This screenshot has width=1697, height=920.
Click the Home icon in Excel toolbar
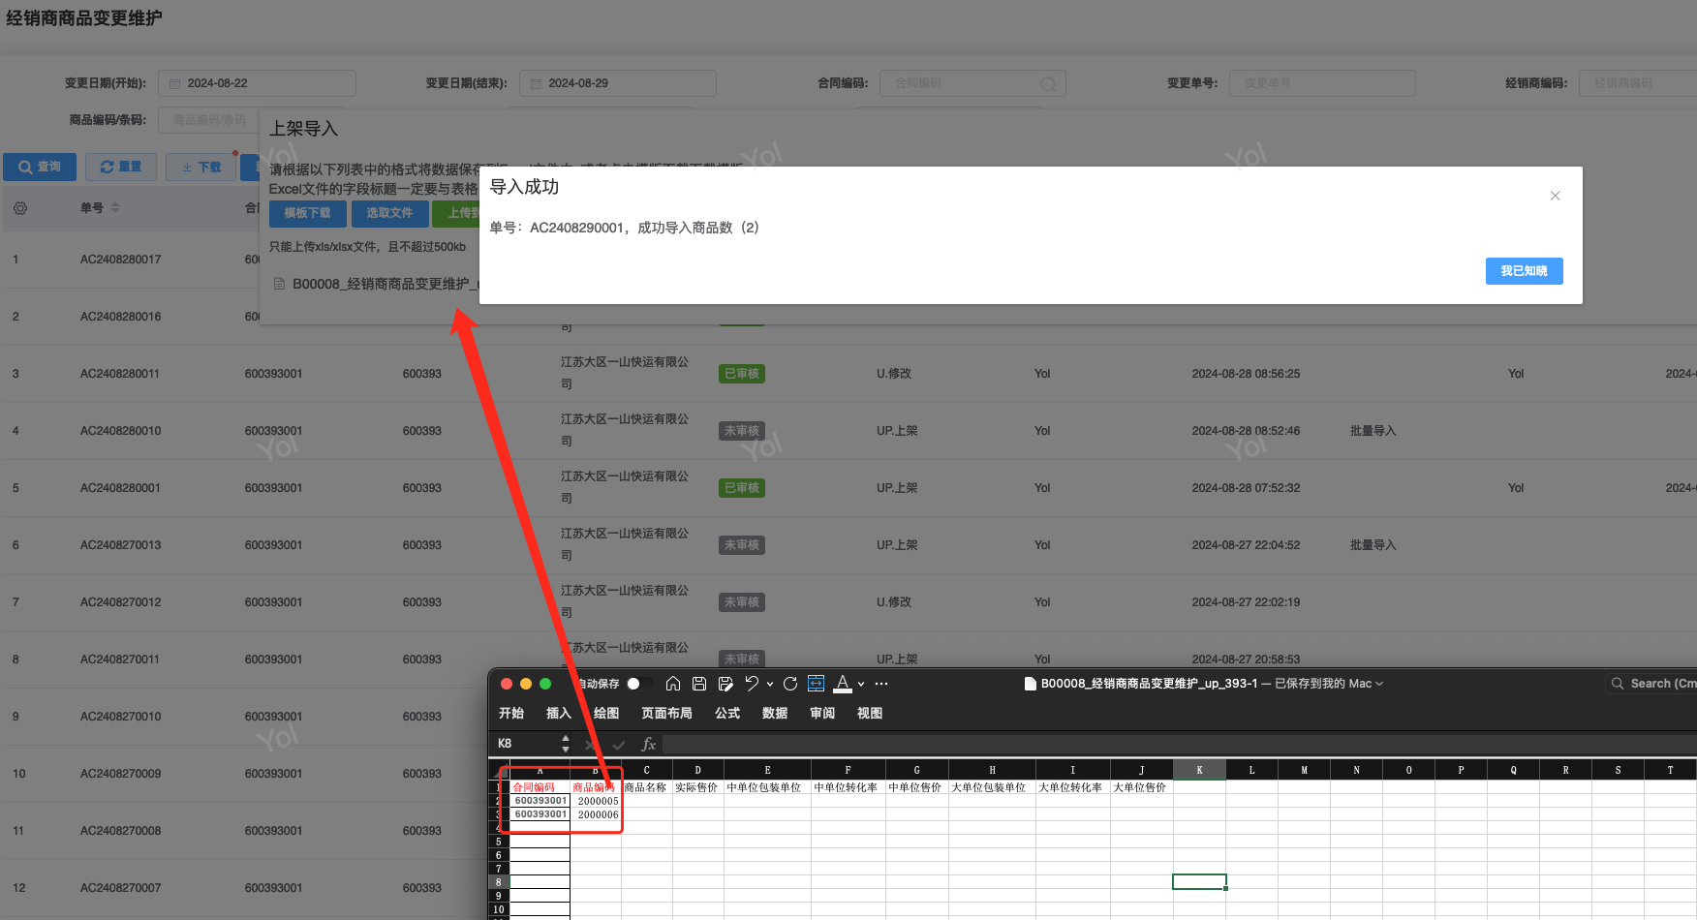[x=673, y=684]
